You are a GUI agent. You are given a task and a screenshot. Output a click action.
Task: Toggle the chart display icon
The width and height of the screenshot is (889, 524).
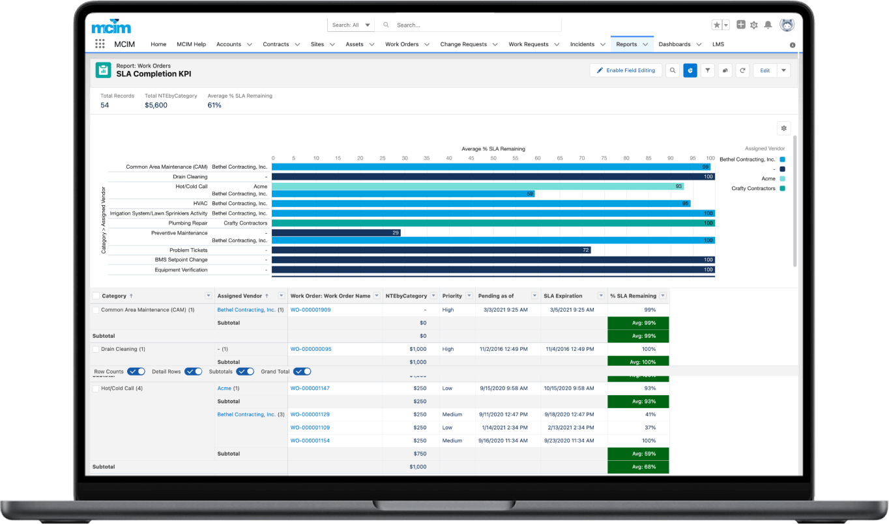click(x=690, y=70)
